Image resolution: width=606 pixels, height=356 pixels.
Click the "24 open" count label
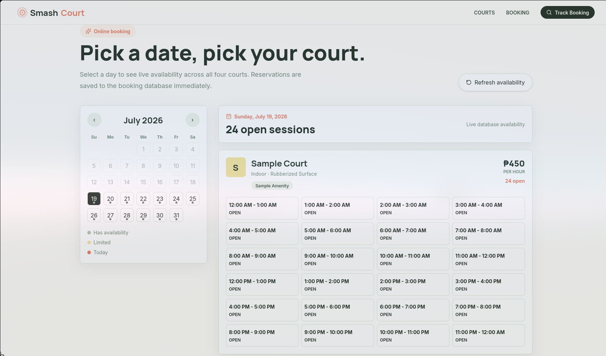[x=515, y=181]
